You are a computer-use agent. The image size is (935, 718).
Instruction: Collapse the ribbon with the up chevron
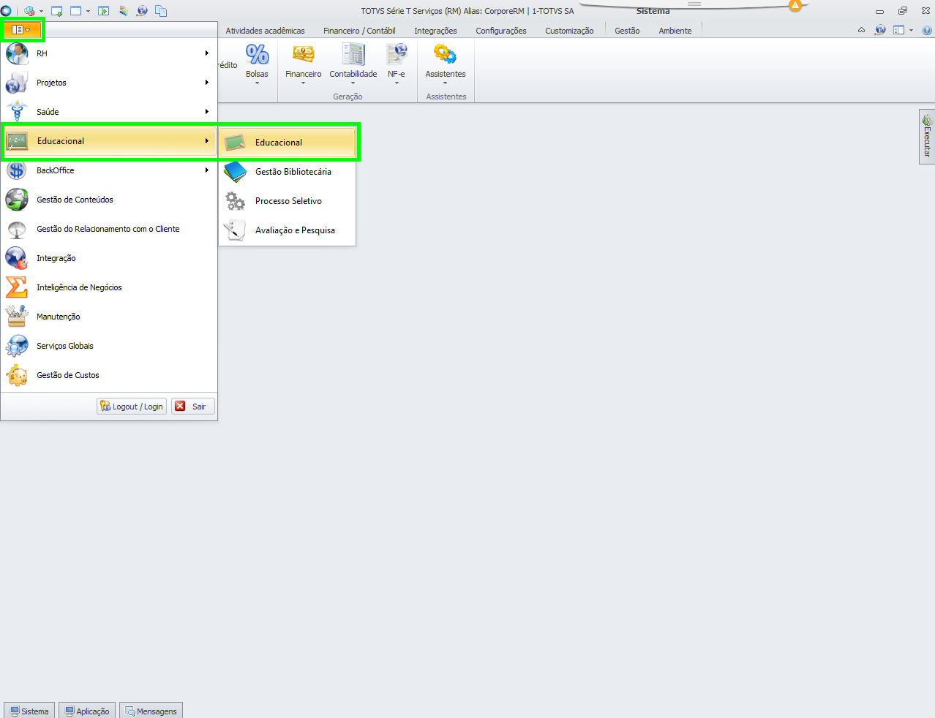pos(861,30)
